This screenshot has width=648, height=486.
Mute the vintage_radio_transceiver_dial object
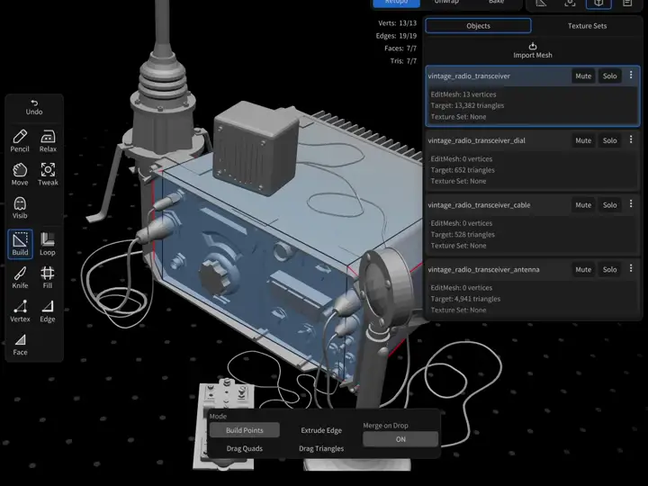pyautogui.click(x=583, y=140)
